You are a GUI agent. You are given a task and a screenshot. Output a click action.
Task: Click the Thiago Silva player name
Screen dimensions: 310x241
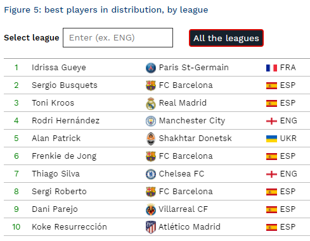56,174
